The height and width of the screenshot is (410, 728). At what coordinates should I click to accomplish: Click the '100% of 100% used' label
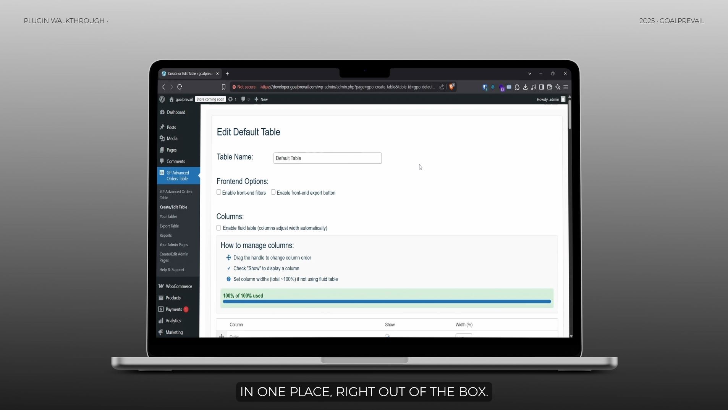coord(243,296)
